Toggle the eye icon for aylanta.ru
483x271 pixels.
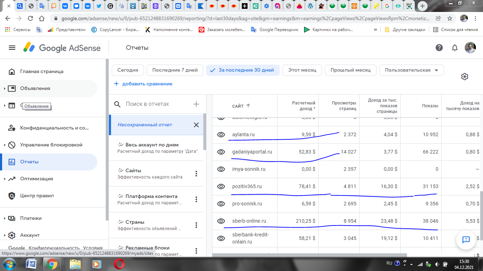pos(221,134)
